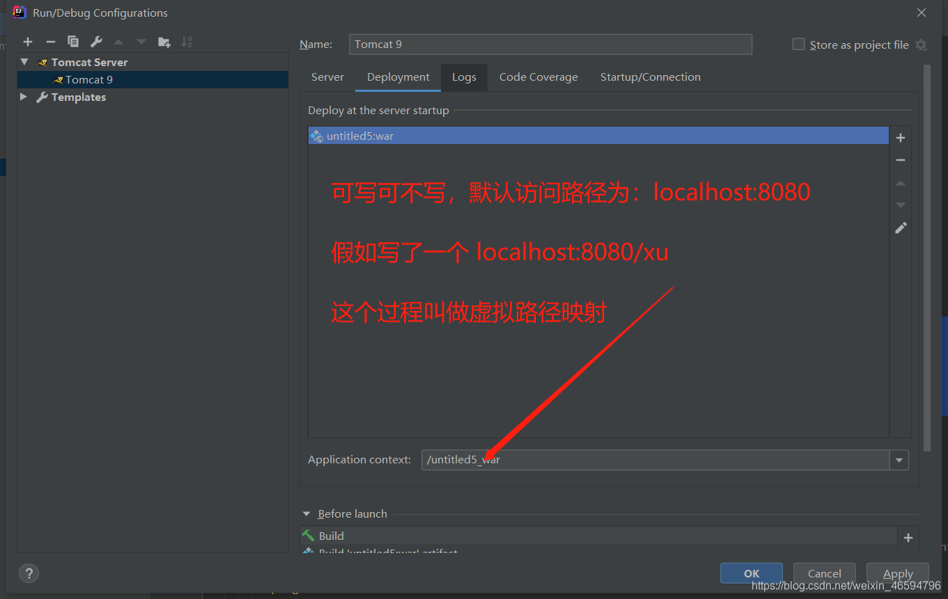The width and height of the screenshot is (948, 599).
Task: Create new folder for configurations
Action: [x=164, y=42]
